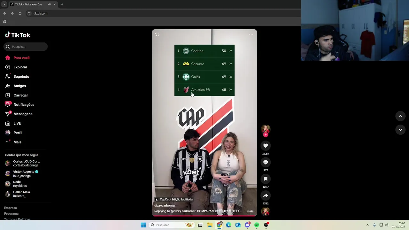
Task: Open the network tray icon
Action: click(x=381, y=225)
